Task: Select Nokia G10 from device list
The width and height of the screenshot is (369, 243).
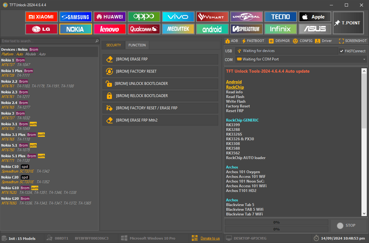Action: pyautogui.click(x=10, y=188)
